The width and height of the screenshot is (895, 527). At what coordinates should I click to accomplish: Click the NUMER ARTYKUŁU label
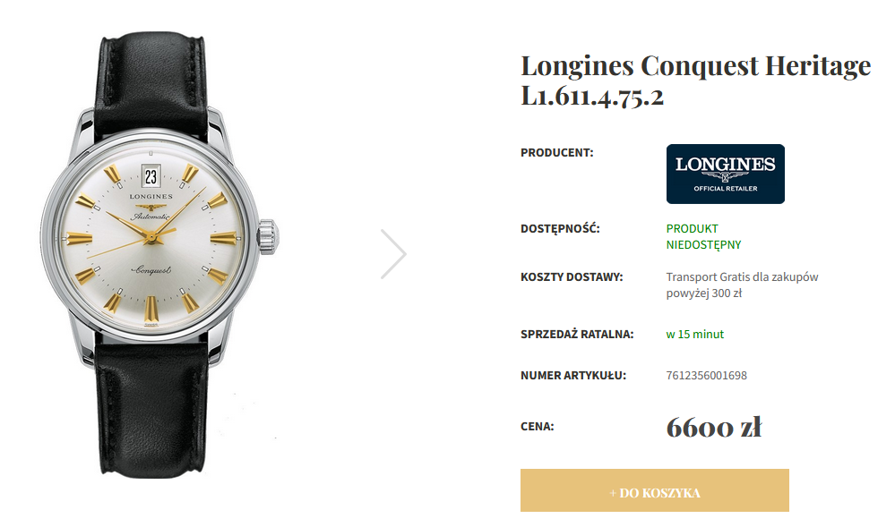[573, 375]
